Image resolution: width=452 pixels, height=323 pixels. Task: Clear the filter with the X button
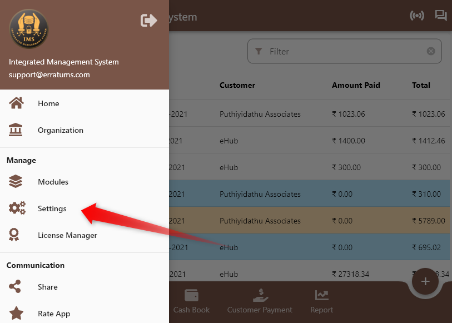pos(431,51)
